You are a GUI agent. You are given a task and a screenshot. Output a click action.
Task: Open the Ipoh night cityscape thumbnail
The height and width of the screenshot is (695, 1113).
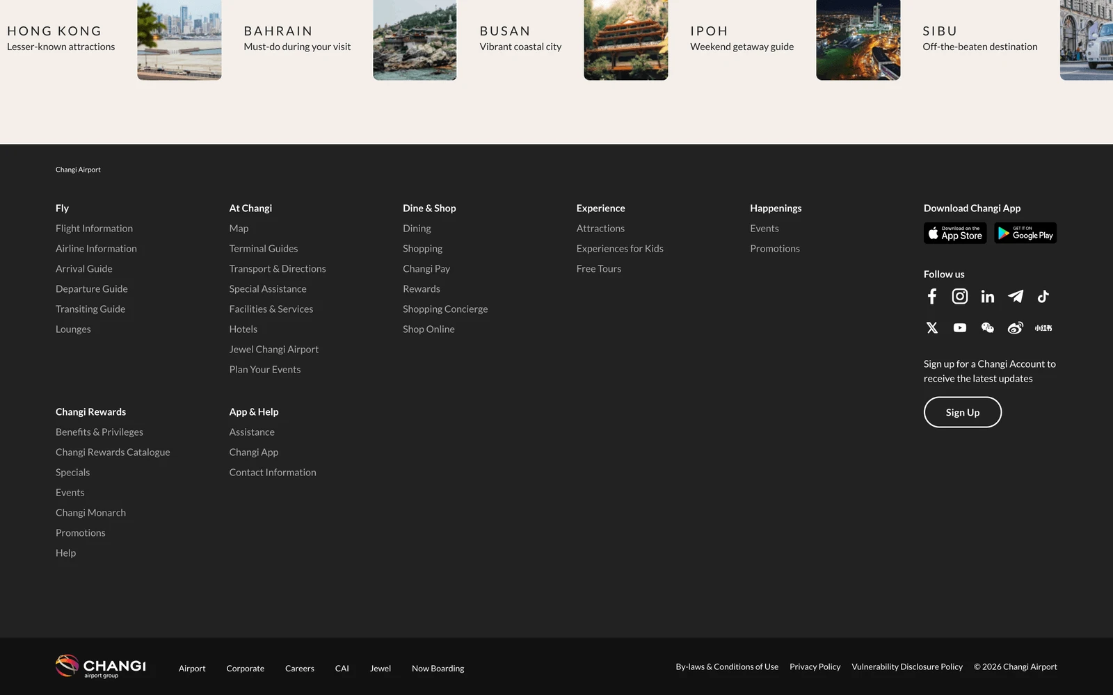tap(858, 40)
